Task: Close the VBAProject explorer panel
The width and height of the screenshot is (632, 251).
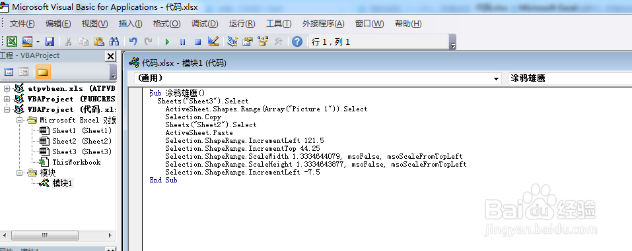Action: coord(110,56)
